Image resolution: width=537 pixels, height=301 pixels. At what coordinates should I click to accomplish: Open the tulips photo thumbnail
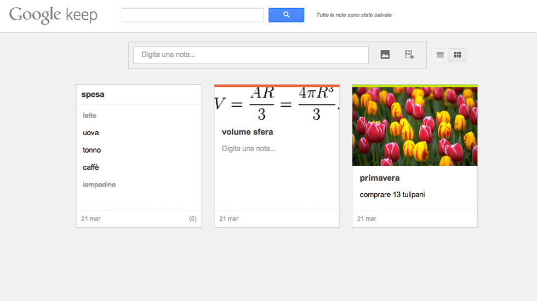415,126
